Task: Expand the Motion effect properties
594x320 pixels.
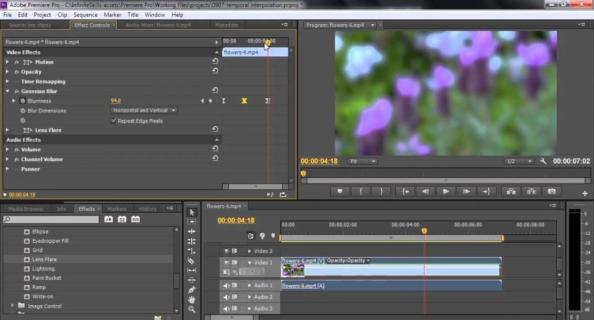Action: coord(7,62)
